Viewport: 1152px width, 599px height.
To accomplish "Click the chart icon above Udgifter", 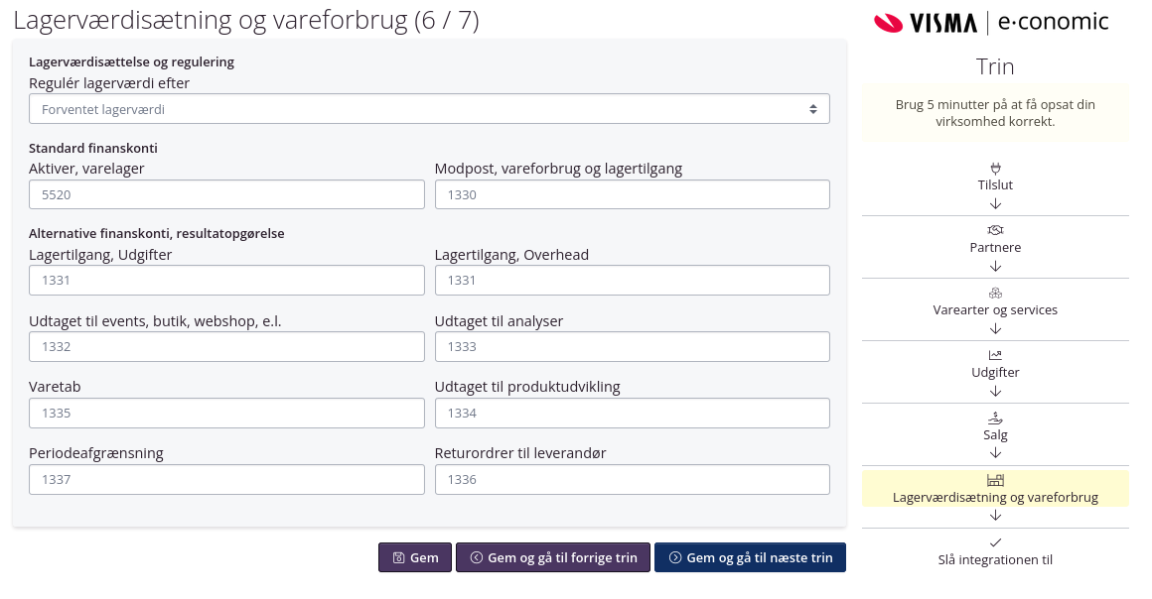I will (995, 355).
